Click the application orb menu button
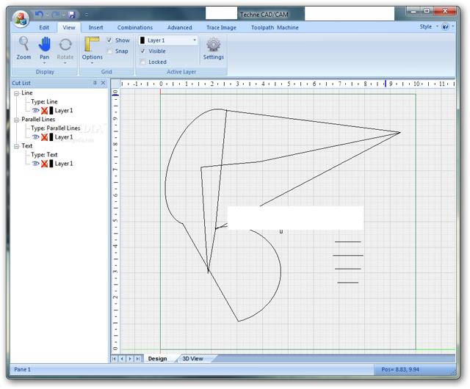The height and width of the screenshot is (389, 470). [x=20, y=17]
